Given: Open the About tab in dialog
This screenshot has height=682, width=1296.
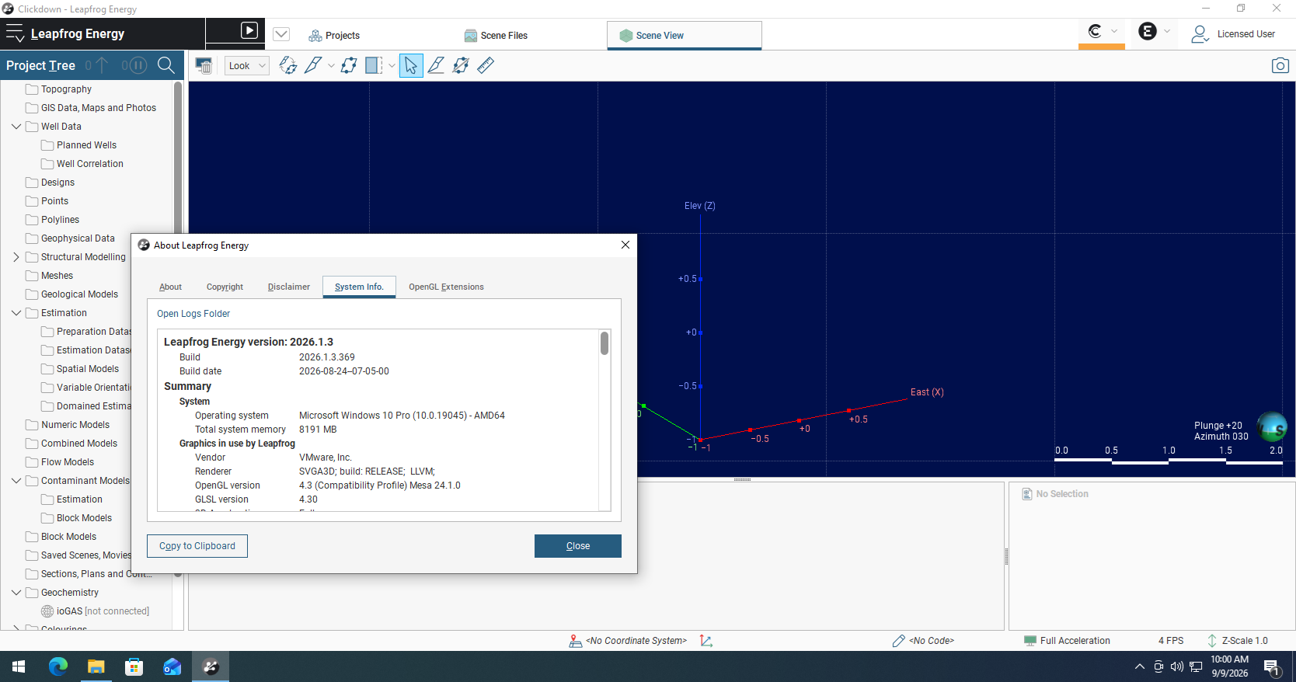Looking at the screenshot, I should pyautogui.click(x=170, y=287).
